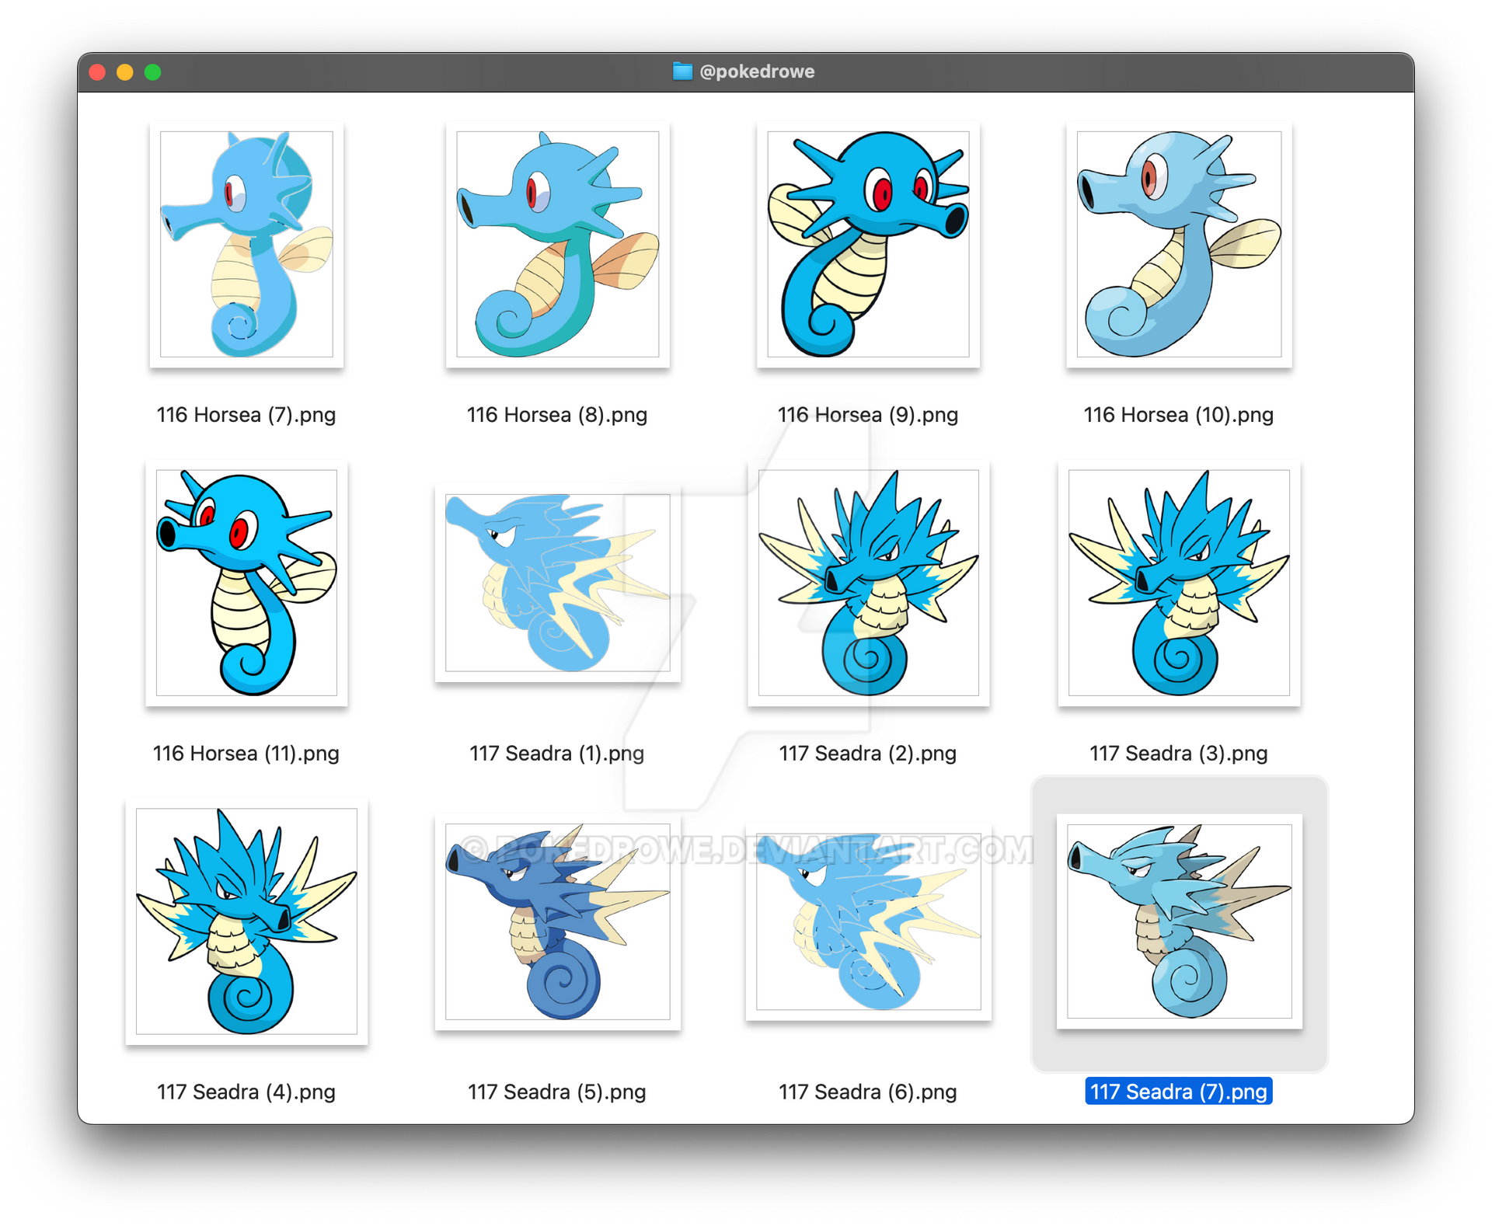The height and width of the screenshot is (1226, 1492).
Task: Click the selected label 117 Seadra (7).png
Action: point(1179,1092)
